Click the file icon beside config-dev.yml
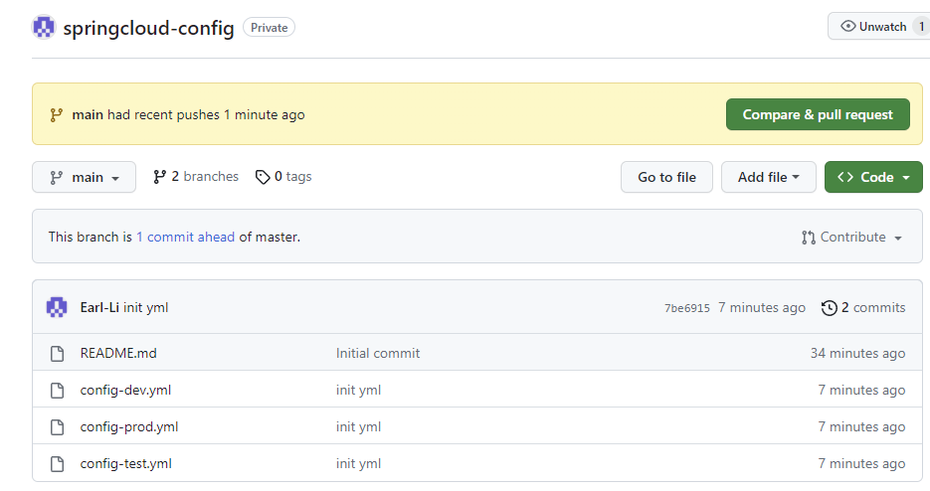Image resolution: width=930 pixels, height=491 pixels. pos(58,390)
